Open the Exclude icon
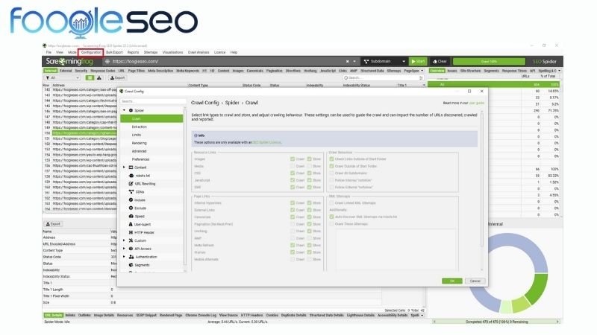This screenshot has height=335, width=597. (x=131, y=208)
